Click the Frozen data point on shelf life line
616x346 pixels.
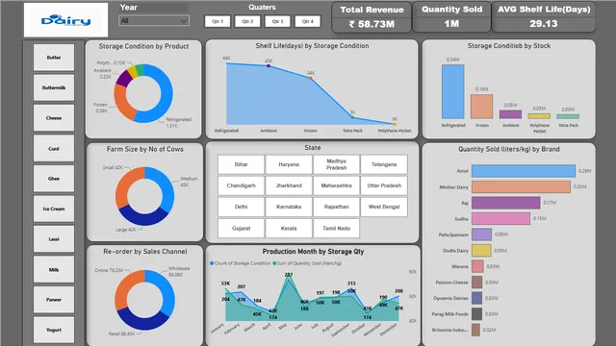[x=310, y=78]
